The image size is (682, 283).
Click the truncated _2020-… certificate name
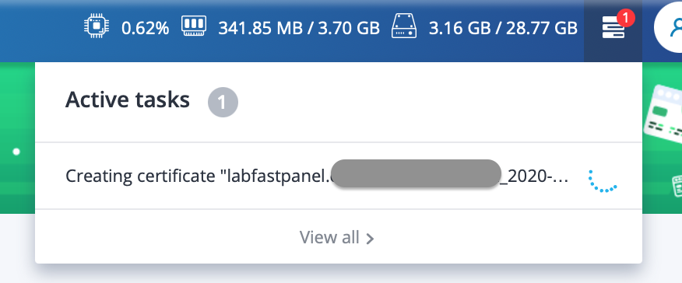point(535,176)
